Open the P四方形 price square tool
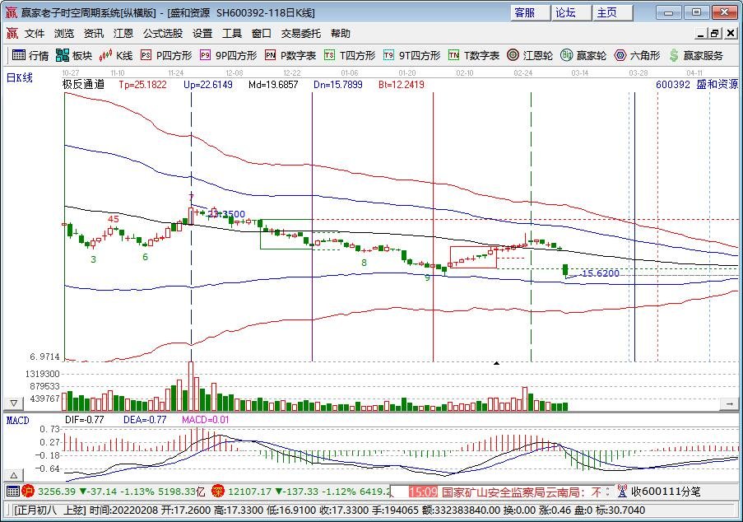 tap(166, 55)
